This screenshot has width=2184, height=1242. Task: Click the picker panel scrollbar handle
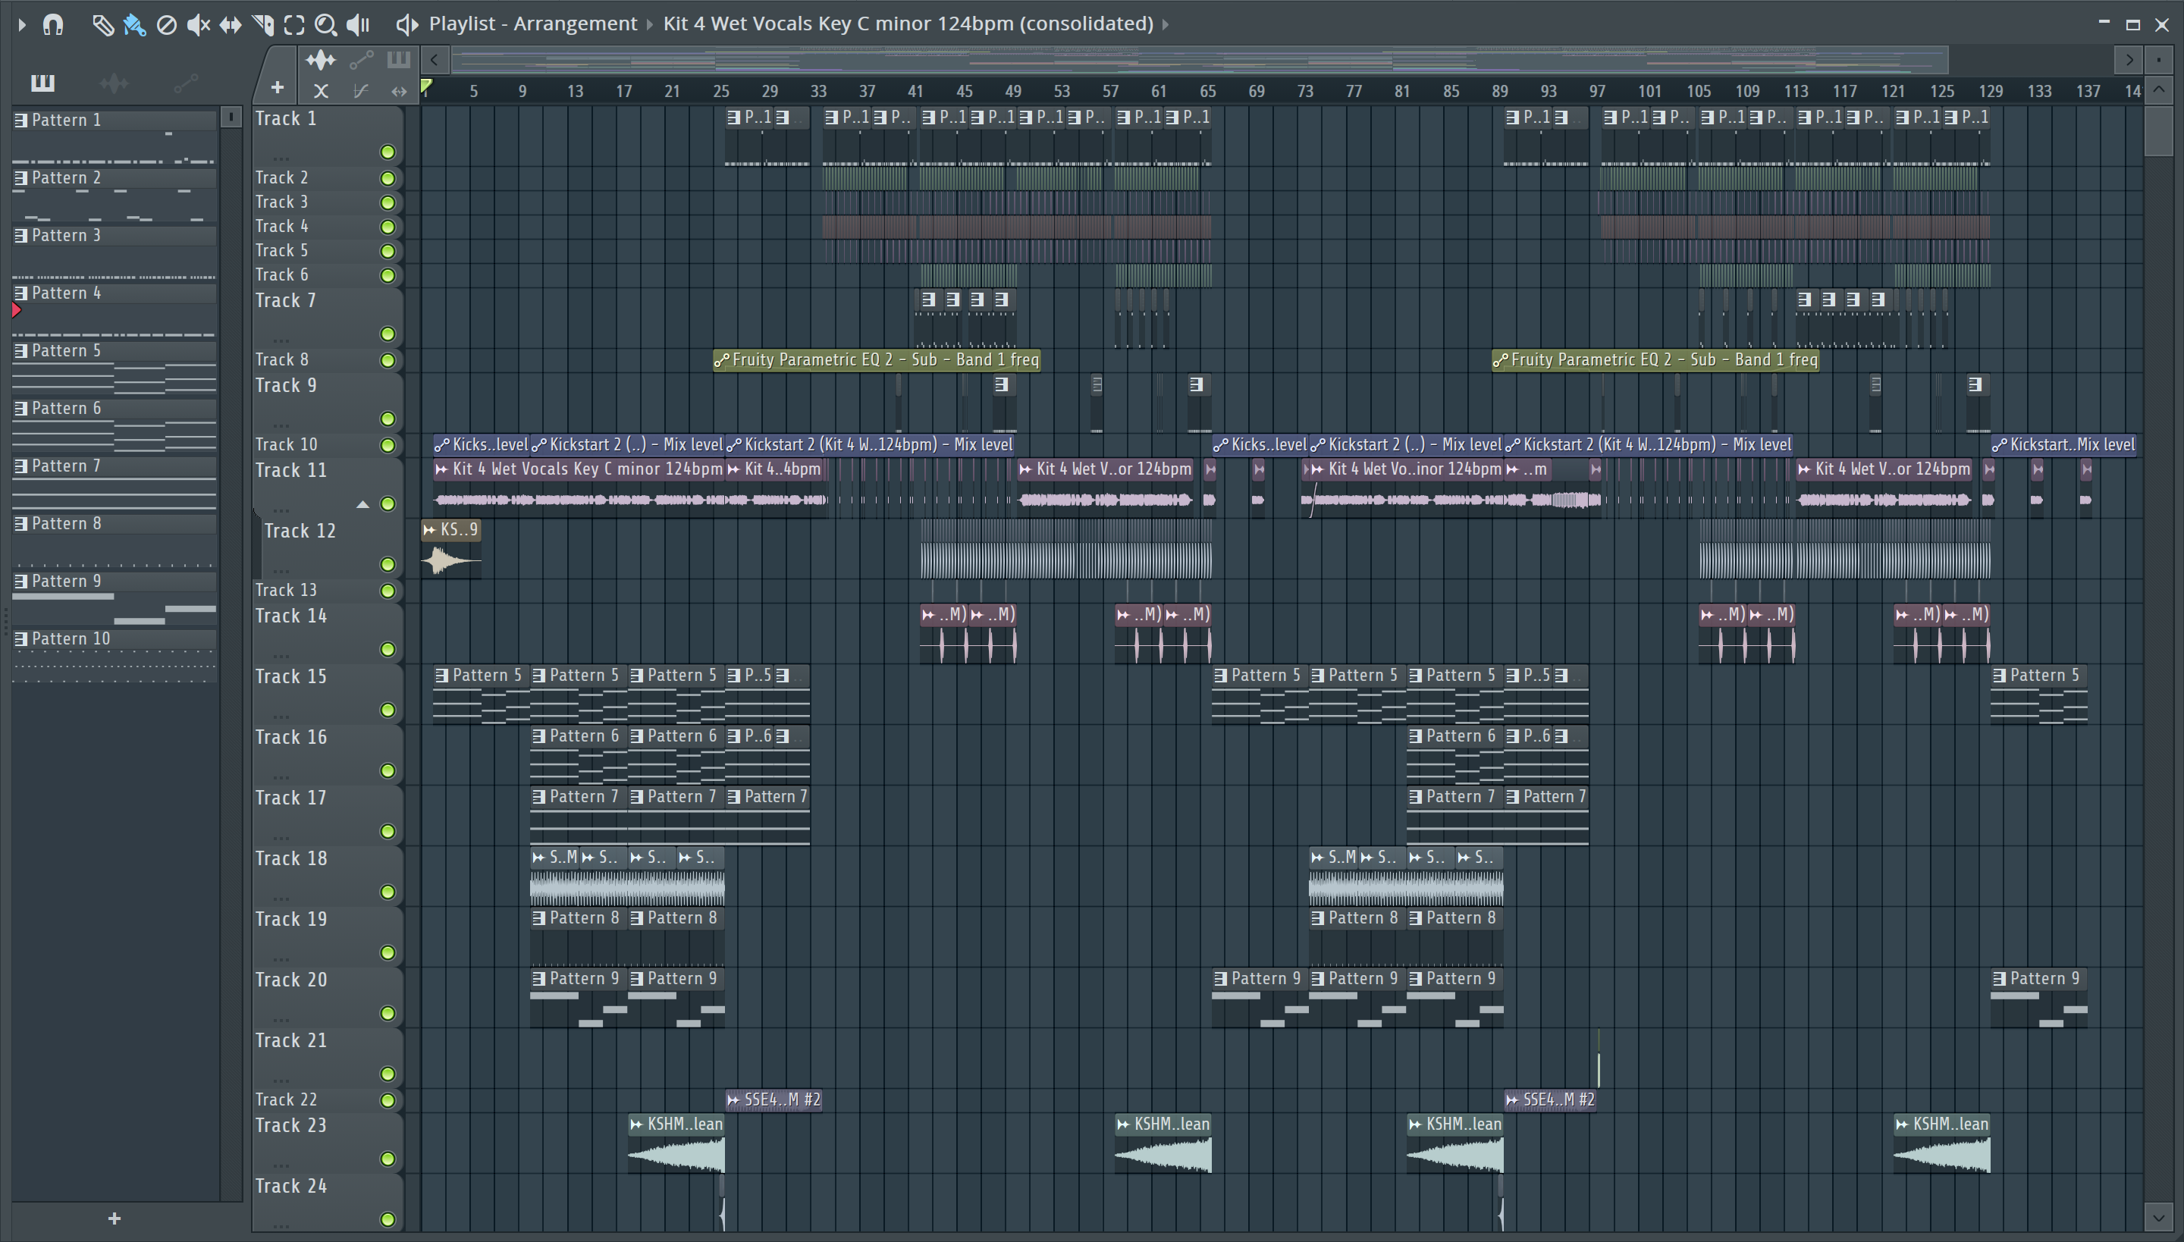[x=231, y=117]
